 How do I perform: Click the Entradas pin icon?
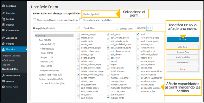[3, 13]
